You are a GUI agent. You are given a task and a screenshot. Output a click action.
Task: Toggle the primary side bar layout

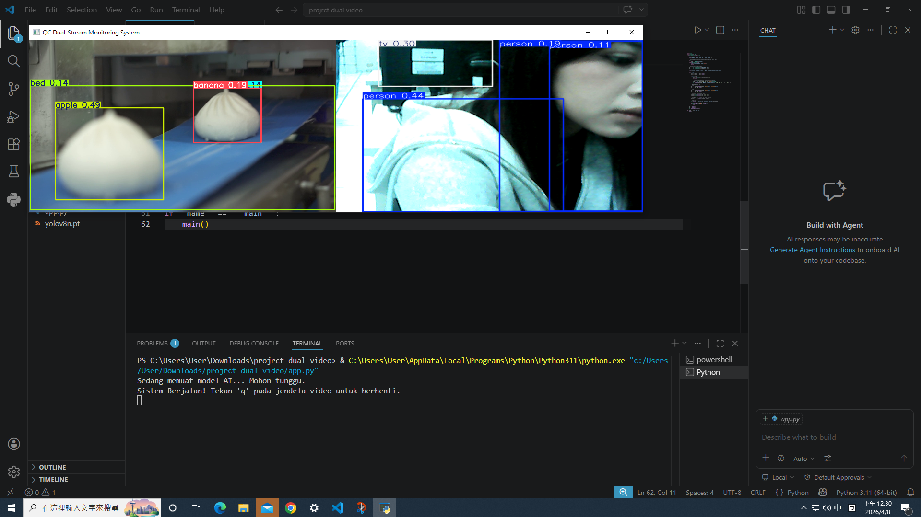tap(816, 10)
